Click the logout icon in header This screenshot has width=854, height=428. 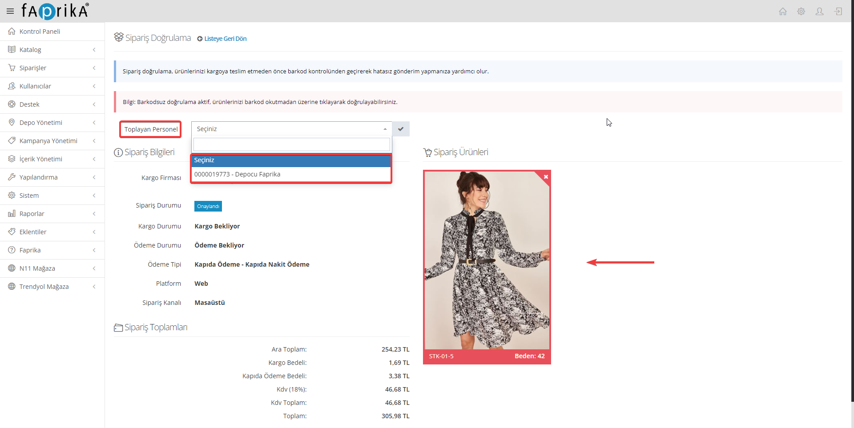click(838, 12)
